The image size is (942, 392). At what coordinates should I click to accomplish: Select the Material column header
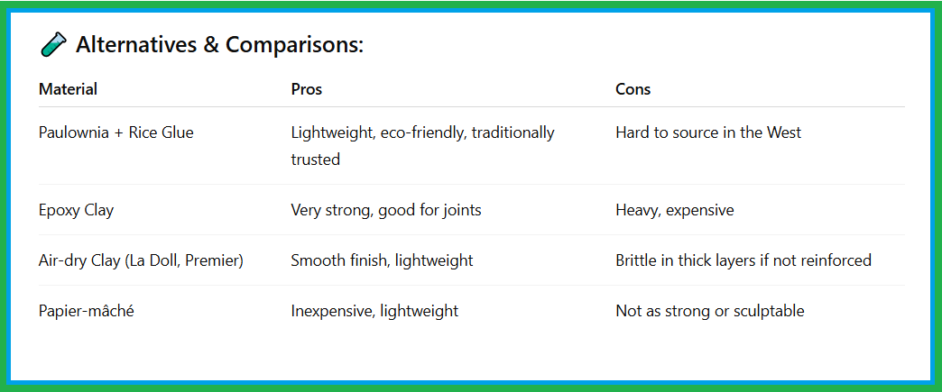[69, 89]
